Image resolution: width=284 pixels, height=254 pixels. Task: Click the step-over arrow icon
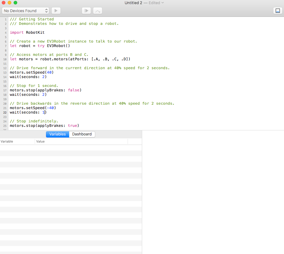click(x=98, y=11)
